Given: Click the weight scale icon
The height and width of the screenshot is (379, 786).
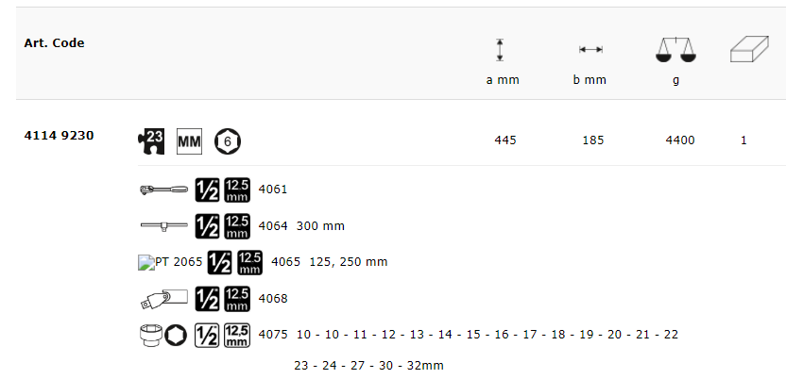Looking at the screenshot, I should (x=675, y=51).
